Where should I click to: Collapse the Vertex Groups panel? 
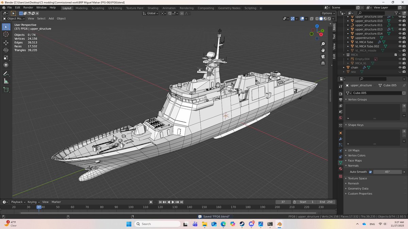(357, 99)
